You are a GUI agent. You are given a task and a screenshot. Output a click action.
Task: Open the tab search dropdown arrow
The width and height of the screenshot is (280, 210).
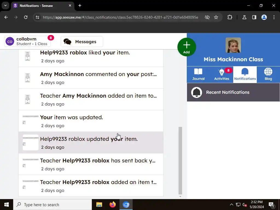(x=5, y=5)
